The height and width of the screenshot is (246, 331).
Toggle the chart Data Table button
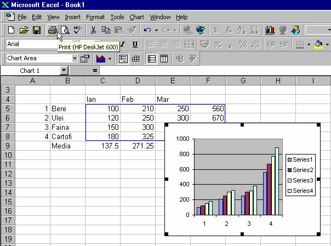tap(136, 59)
